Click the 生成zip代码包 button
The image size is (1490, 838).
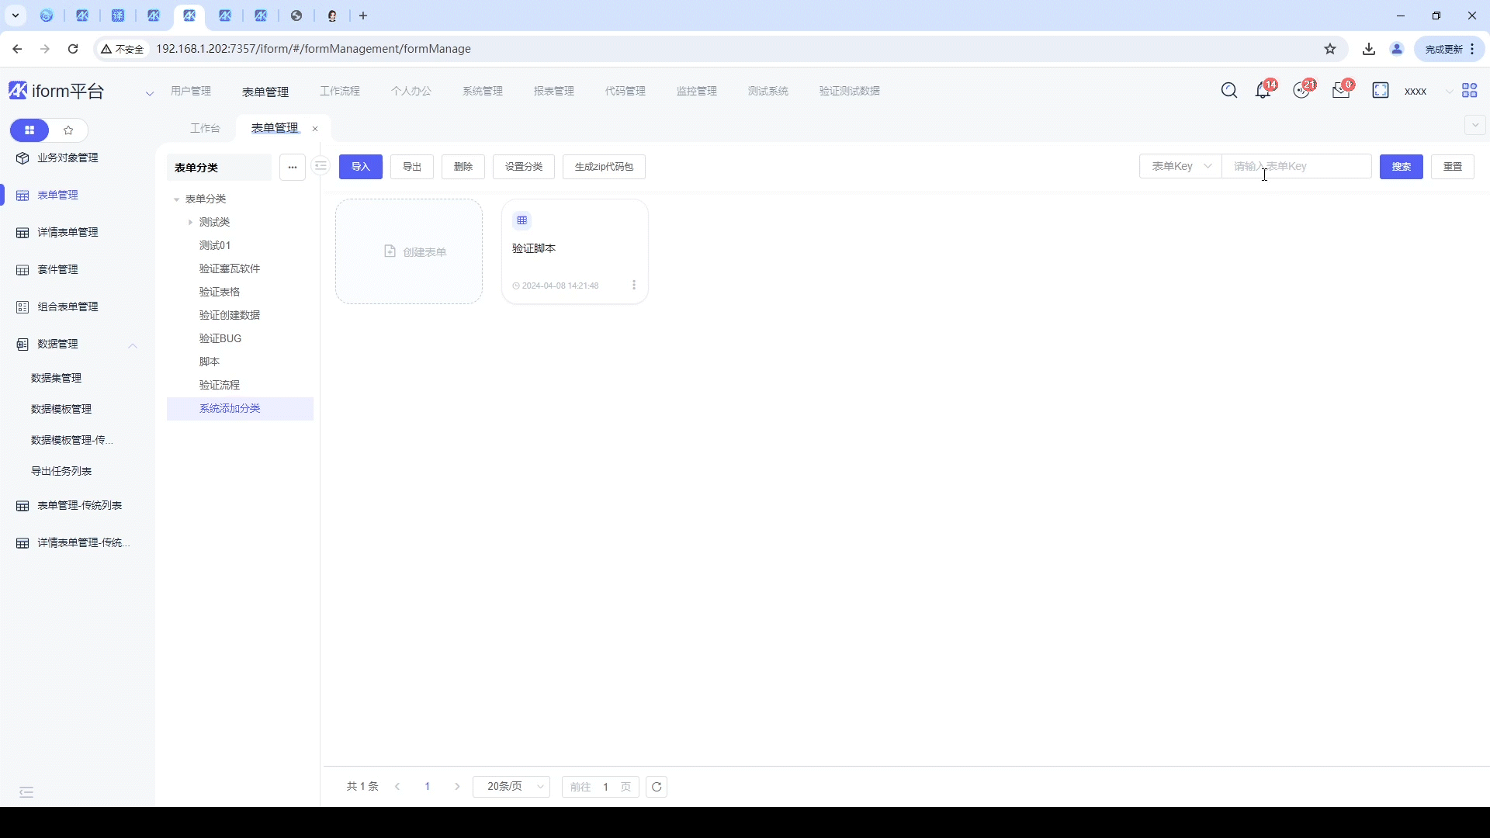(x=604, y=167)
